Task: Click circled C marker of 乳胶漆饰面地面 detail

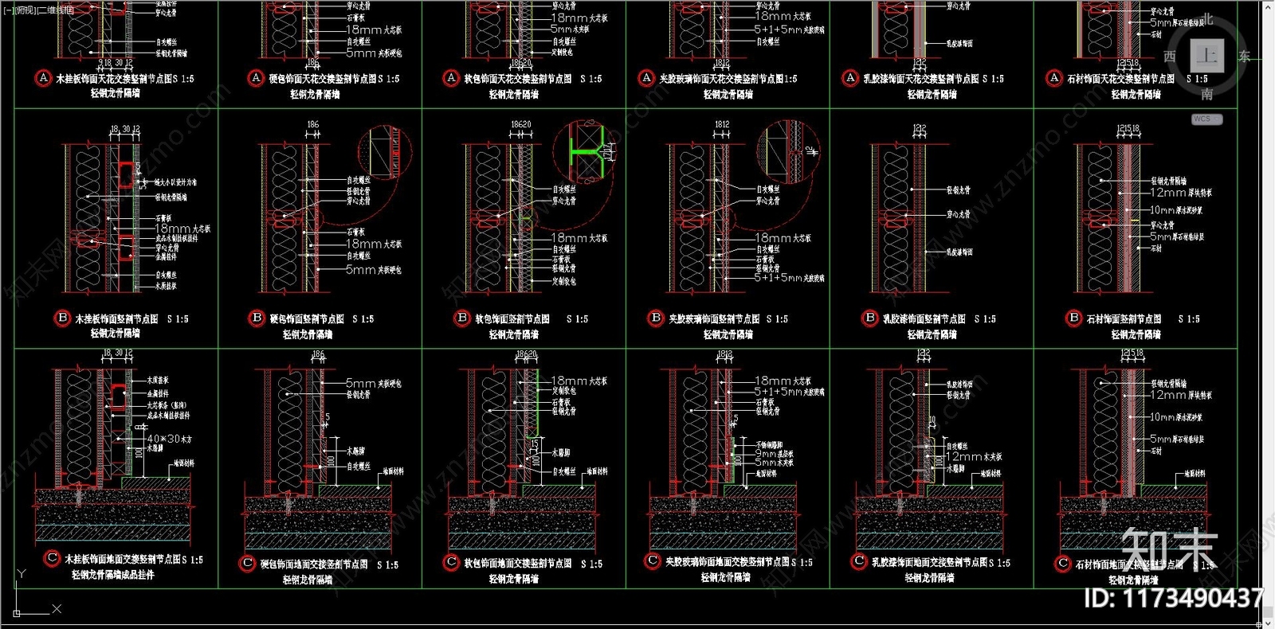Action: [859, 561]
